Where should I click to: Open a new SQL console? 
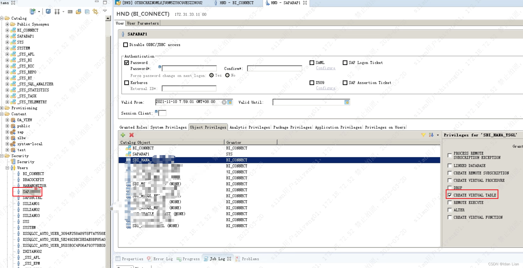[x=70, y=11]
